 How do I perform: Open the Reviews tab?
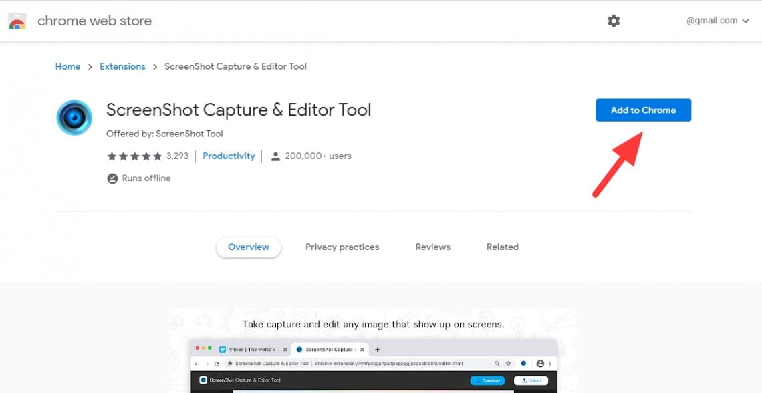click(x=432, y=247)
